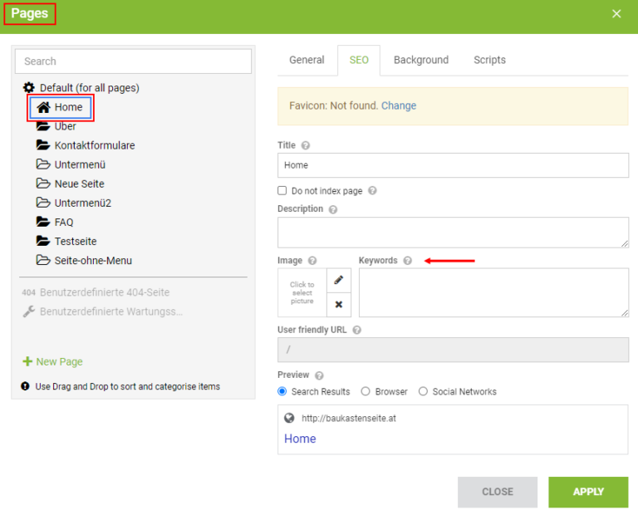Select the Testseite page label
The image size is (638, 510).
coord(76,241)
